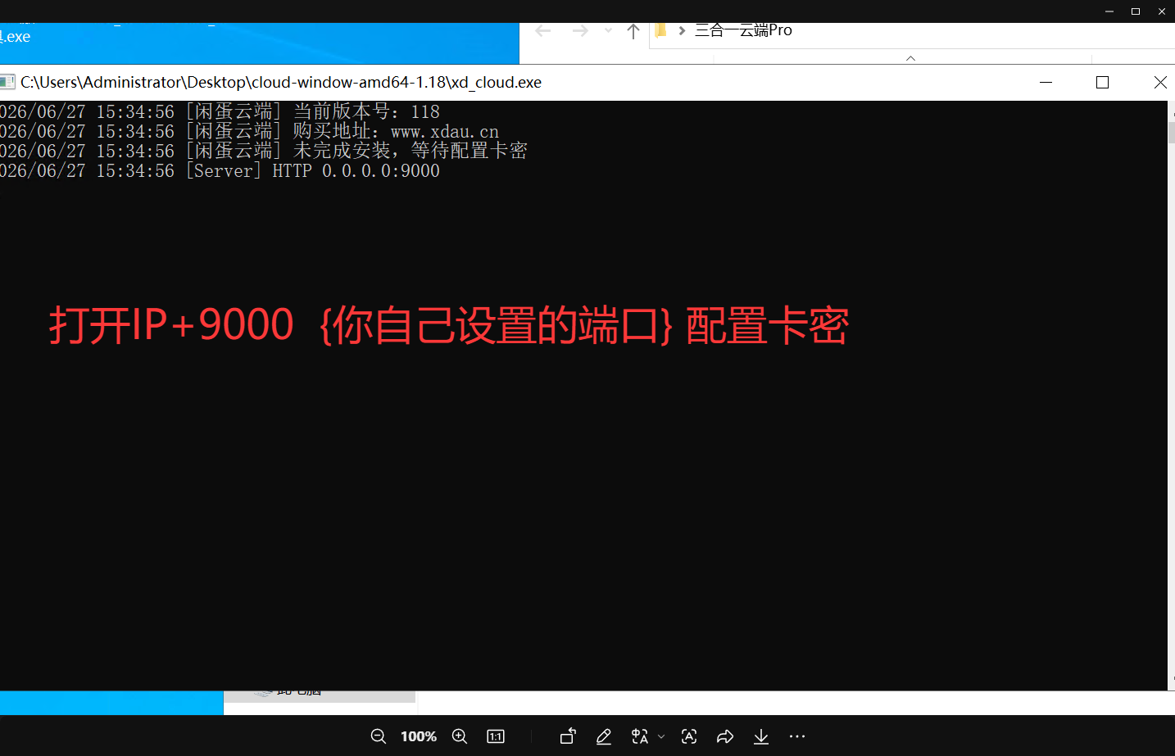
Task: Open the recent locations dropdown chevron
Action: 608,30
